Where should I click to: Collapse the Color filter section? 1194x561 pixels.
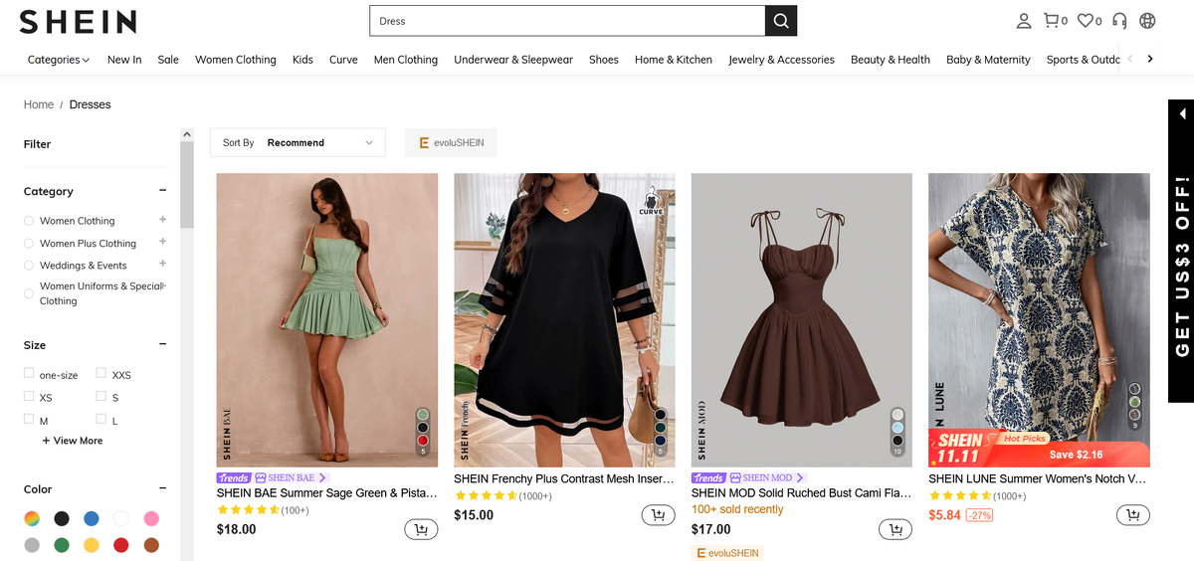coord(162,489)
